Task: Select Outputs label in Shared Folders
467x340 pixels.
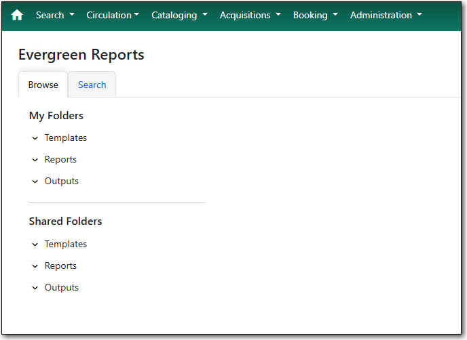Action: (61, 288)
